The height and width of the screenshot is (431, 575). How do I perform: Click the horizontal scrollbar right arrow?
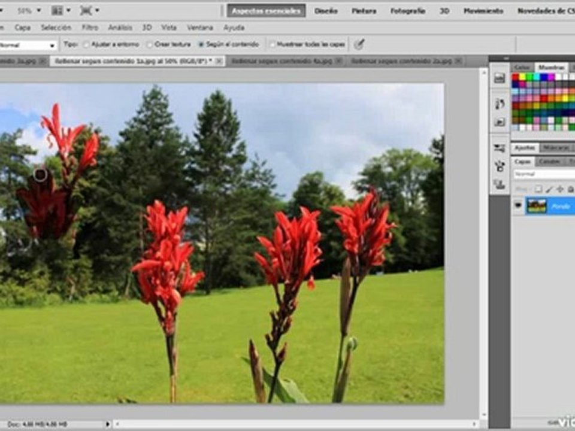pyautogui.click(x=475, y=424)
